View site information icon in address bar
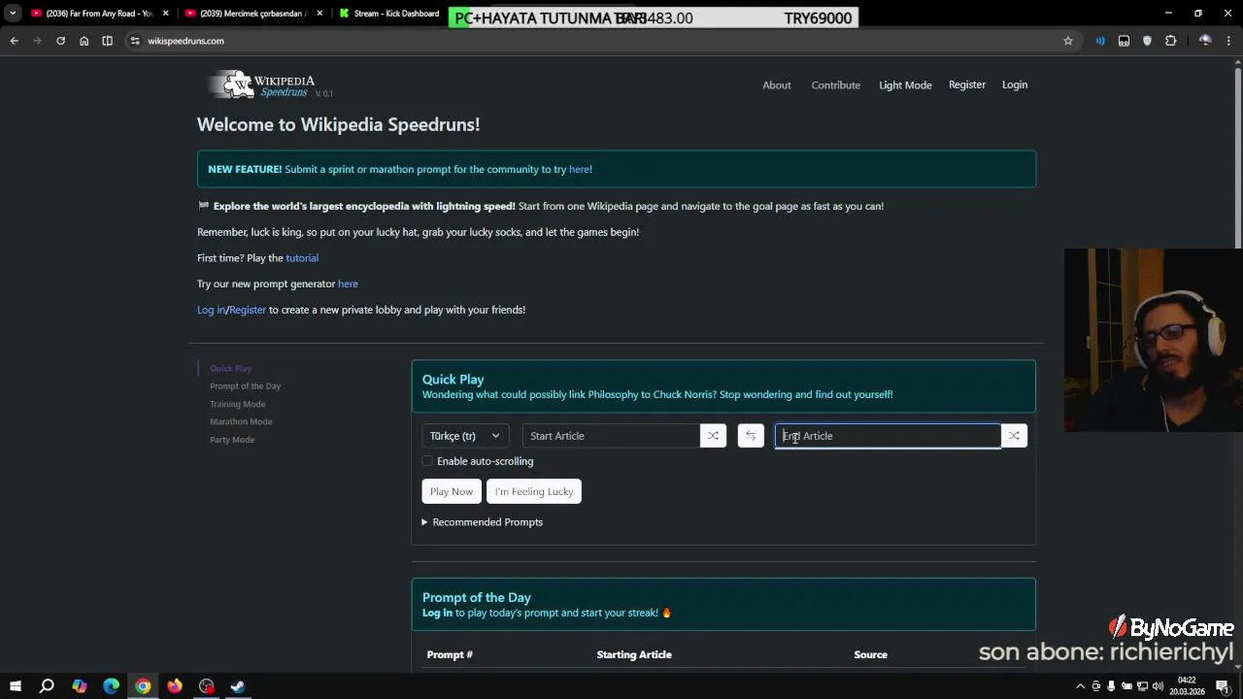 [x=135, y=41]
